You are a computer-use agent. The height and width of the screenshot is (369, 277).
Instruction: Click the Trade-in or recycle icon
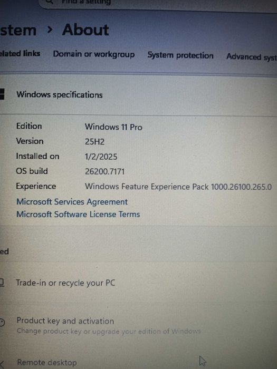point(2,283)
